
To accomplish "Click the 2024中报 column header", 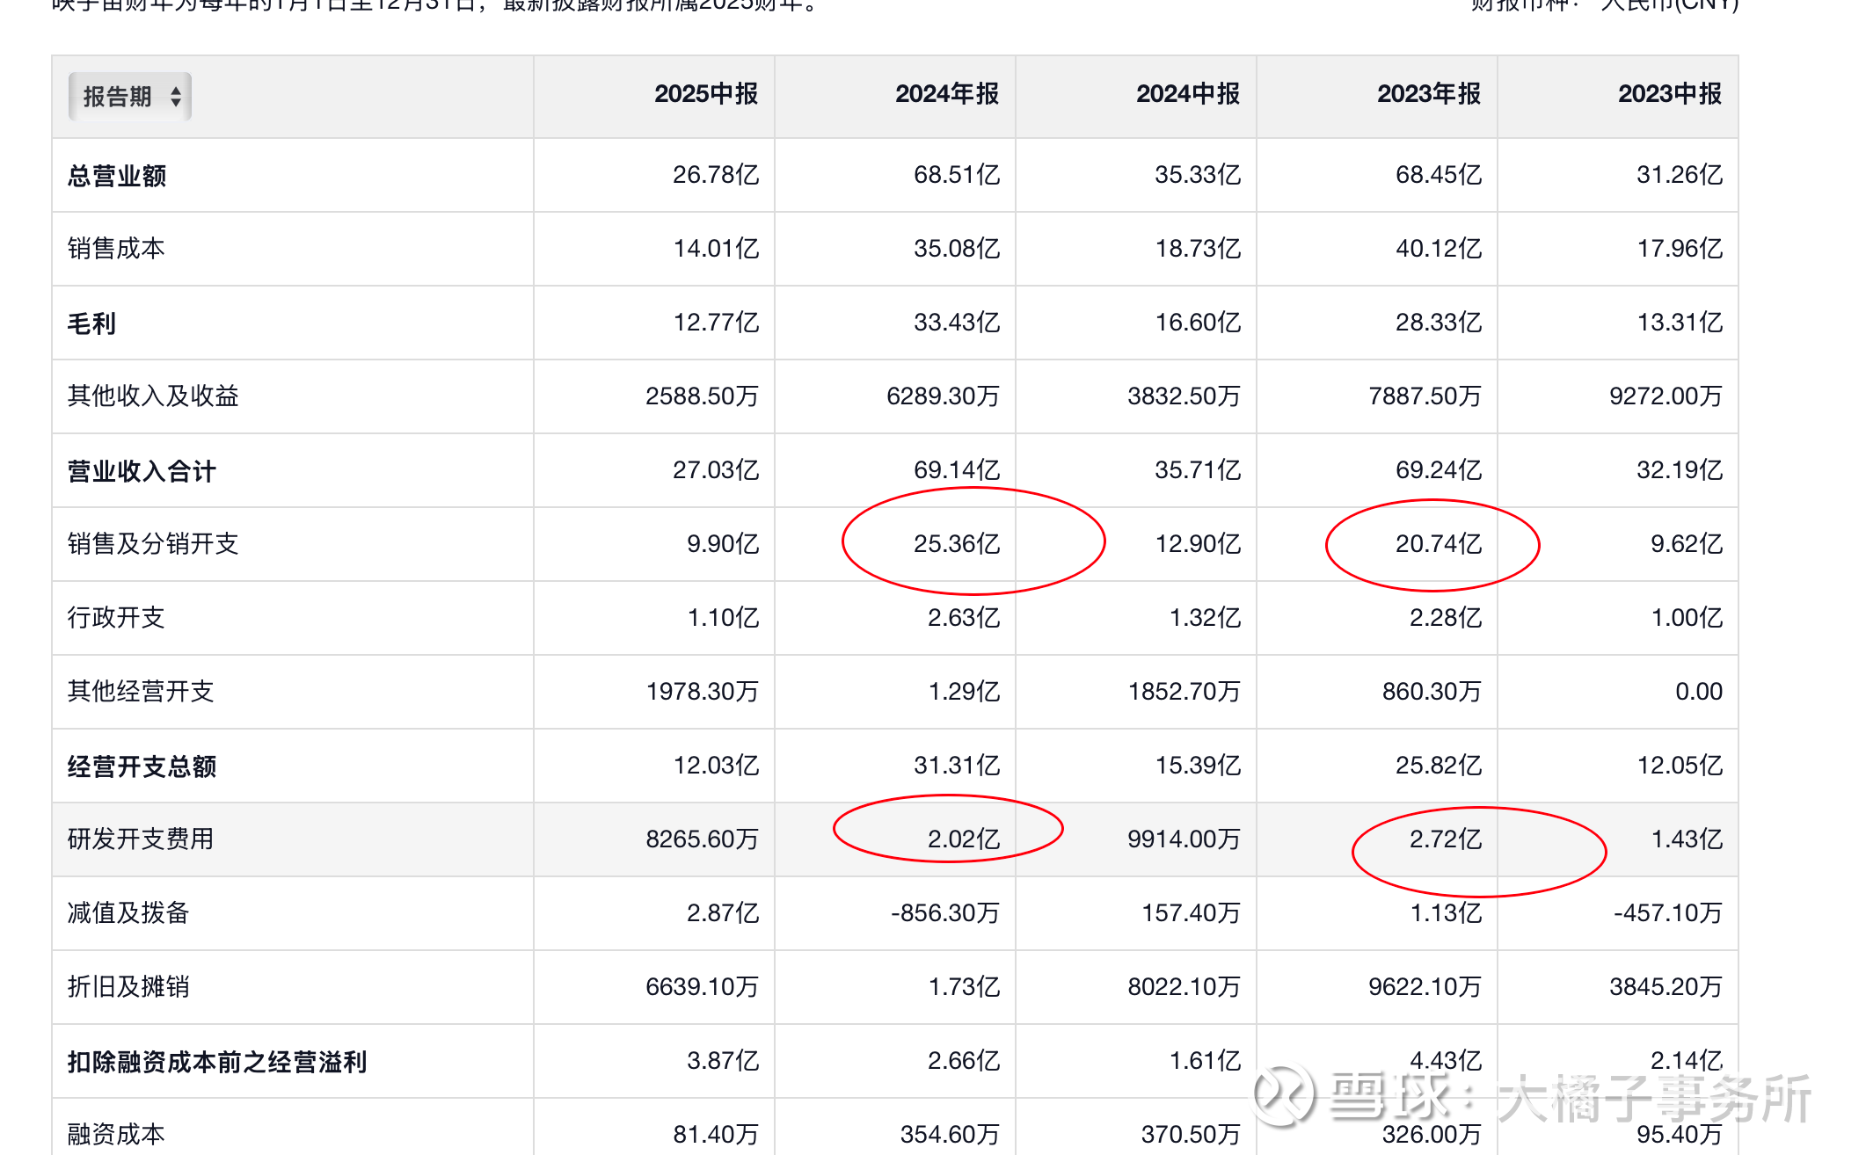I will click(1187, 94).
